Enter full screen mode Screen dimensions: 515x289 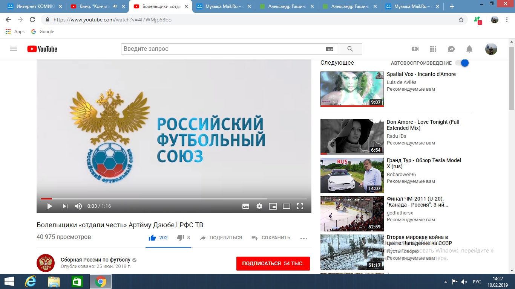click(300, 206)
